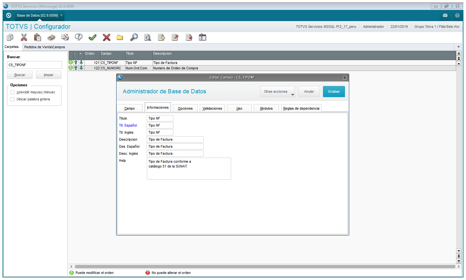Enable Ubicar palabra entera checkbox
Viewport: 466px width, 280px height.
pyautogui.click(x=12, y=99)
